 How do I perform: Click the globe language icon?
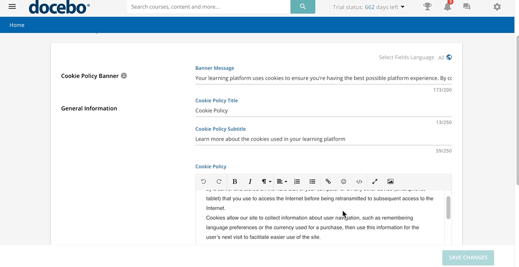click(449, 57)
